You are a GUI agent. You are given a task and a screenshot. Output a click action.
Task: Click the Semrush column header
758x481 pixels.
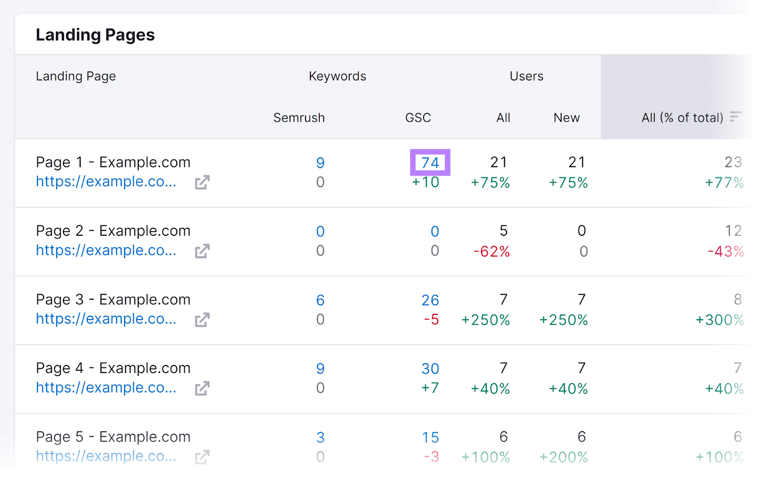(x=299, y=117)
